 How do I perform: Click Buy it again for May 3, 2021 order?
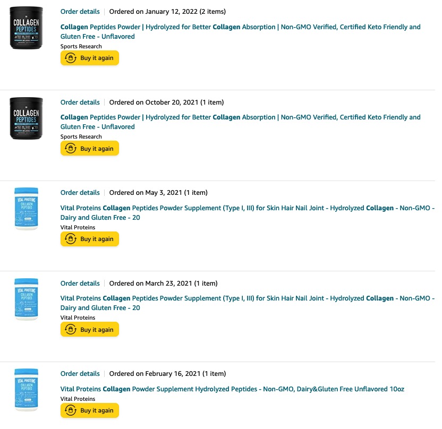tap(90, 239)
